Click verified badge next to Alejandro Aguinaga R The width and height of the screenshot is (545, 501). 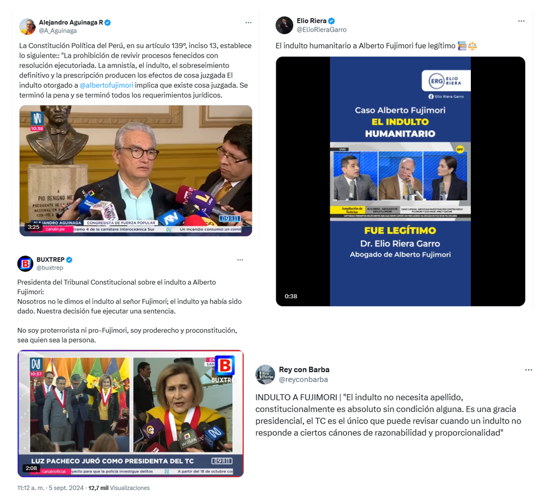[x=108, y=22]
